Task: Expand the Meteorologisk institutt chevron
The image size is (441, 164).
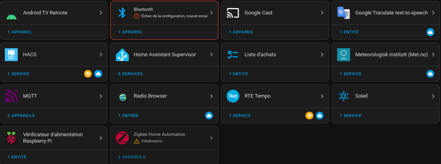Action: click(x=433, y=55)
